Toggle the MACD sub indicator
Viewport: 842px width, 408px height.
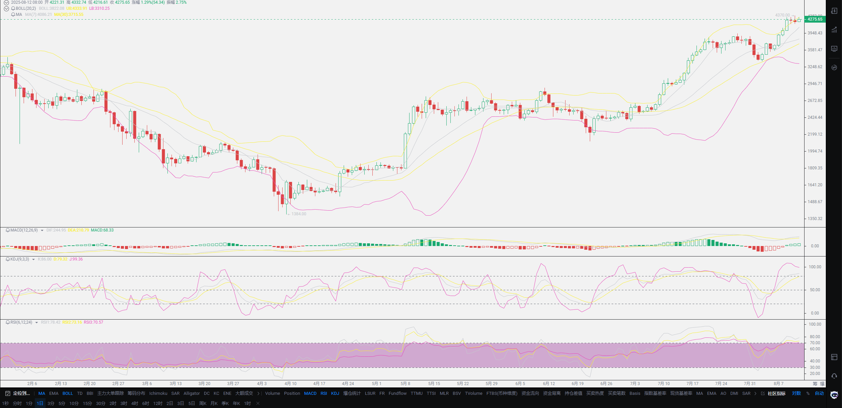pyautogui.click(x=310, y=393)
